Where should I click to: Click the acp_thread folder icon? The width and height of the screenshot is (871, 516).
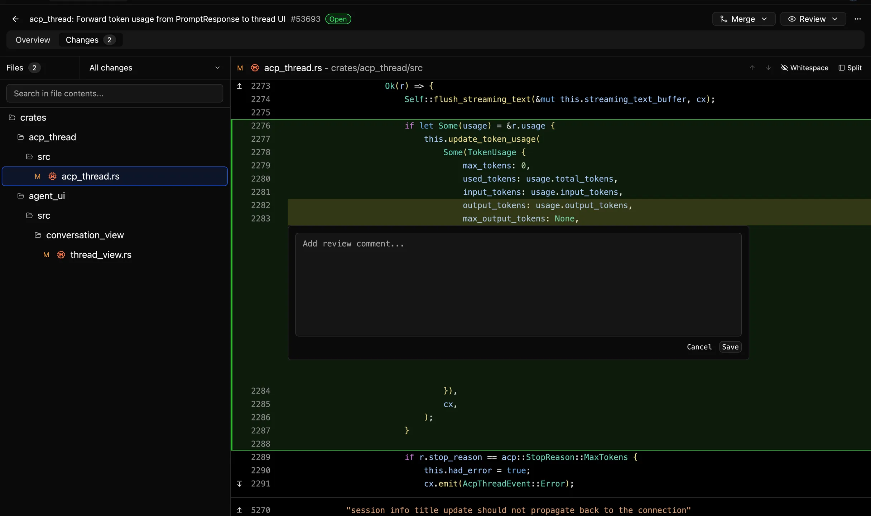(21, 137)
